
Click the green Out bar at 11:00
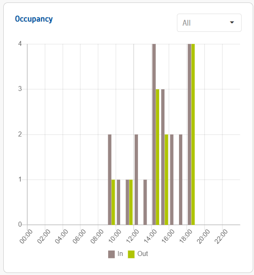tap(131, 202)
